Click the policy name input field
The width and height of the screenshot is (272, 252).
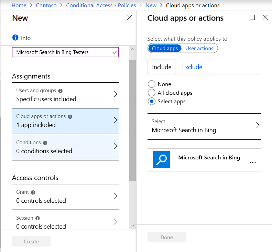tap(65, 52)
